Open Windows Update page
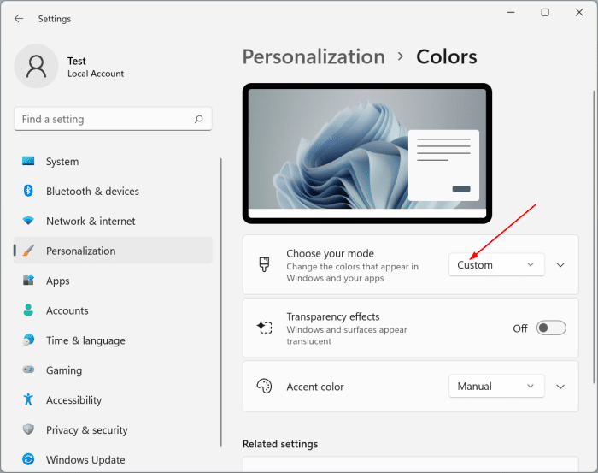Image resolution: width=598 pixels, height=473 pixels. click(x=113, y=459)
